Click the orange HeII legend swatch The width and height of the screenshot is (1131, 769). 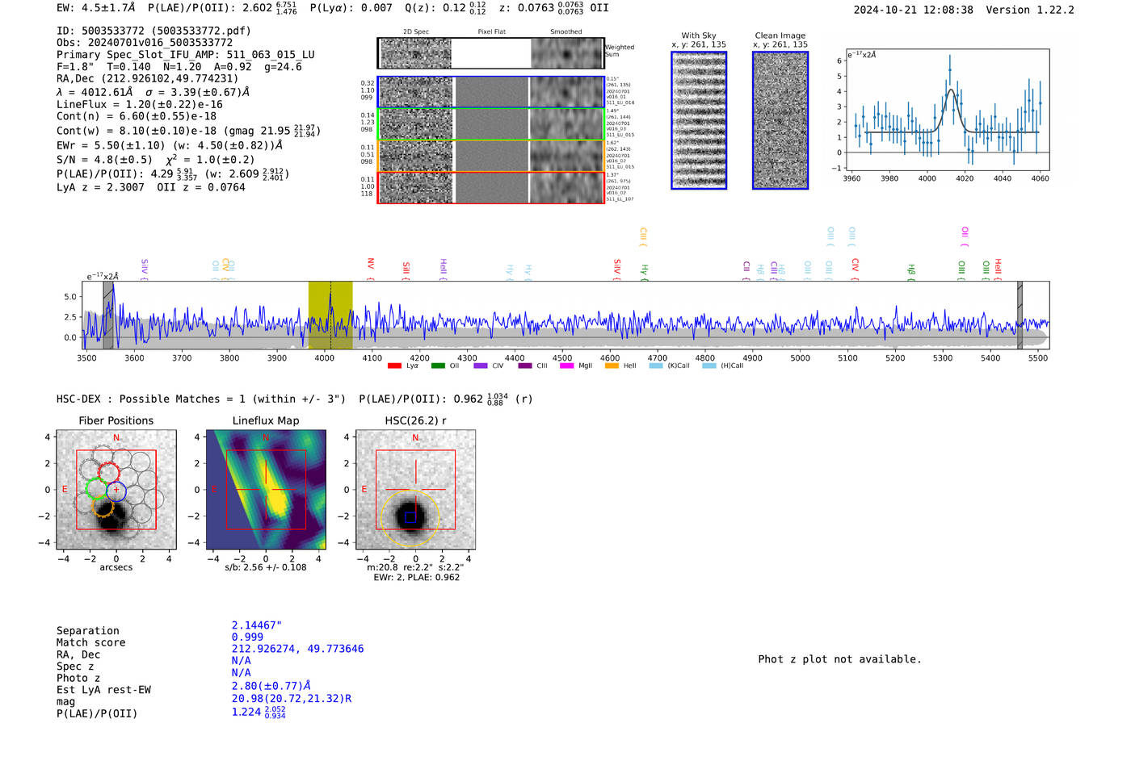pyautogui.click(x=612, y=366)
